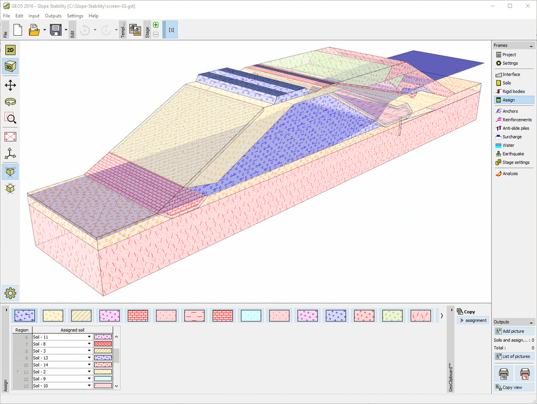This screenshot has width=537, height=404.
Task: Click the Copy view button
Action: pos(513,387)
